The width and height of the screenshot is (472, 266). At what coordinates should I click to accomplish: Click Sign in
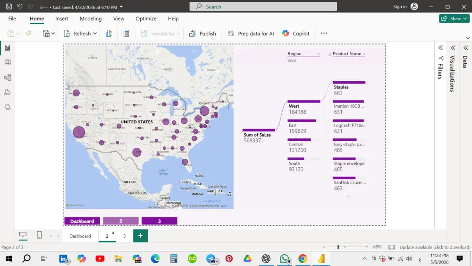point(400,7)
